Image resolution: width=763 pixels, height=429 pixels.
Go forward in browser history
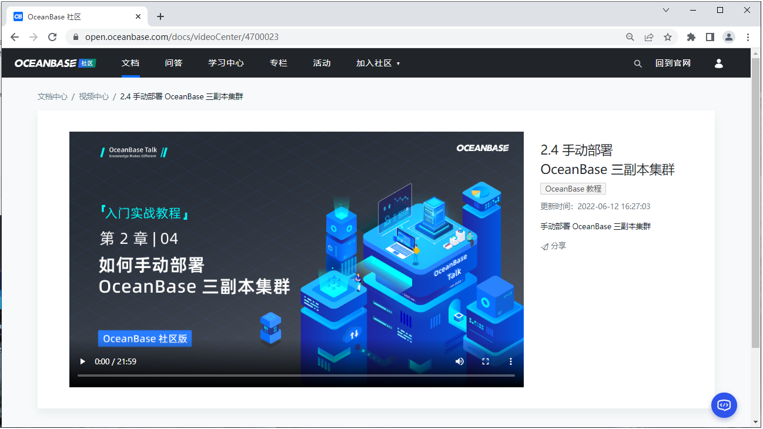[x=34, y=37]
